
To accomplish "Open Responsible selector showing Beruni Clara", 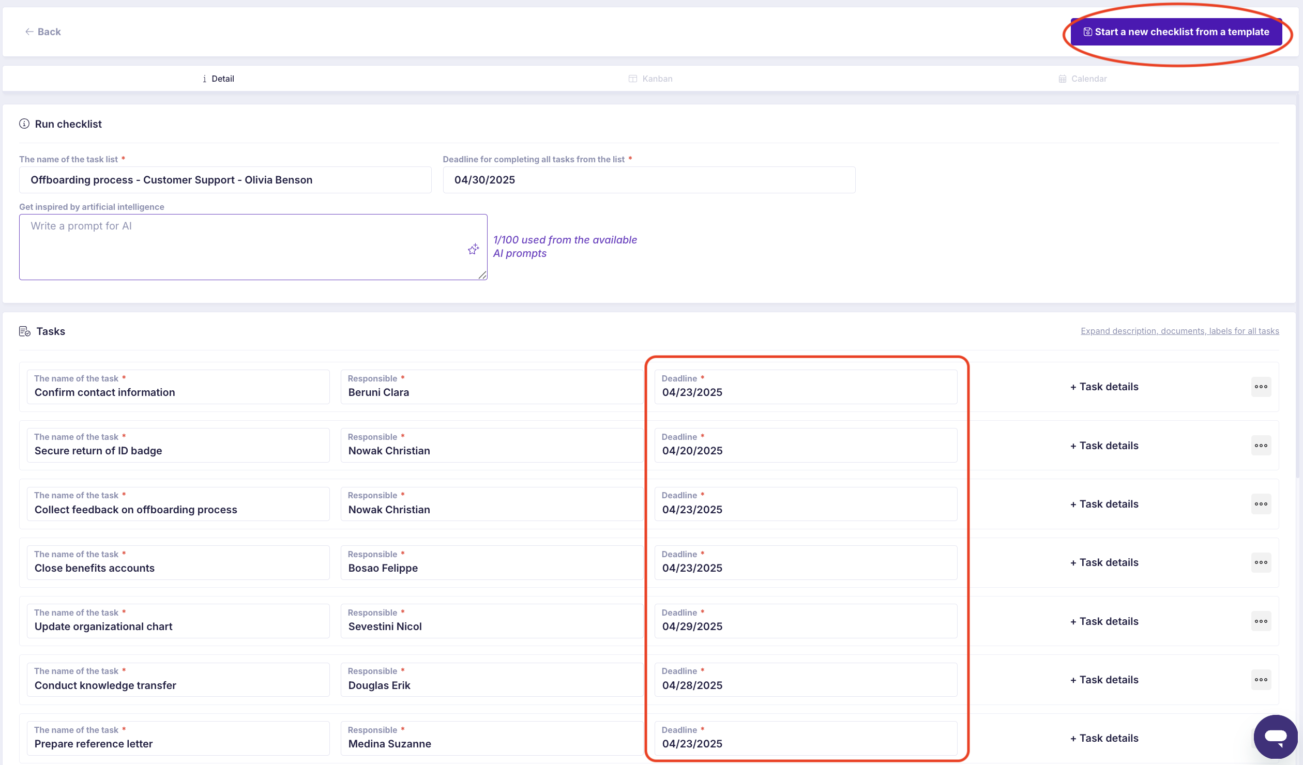I will [x=492, y=387].
